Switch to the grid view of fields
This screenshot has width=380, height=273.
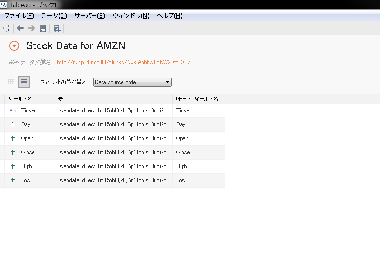(x=10, y=82)
